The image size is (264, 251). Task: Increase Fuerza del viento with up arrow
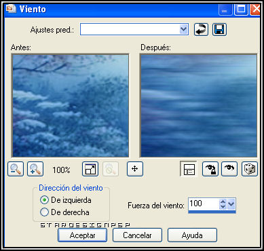[223, 201]
